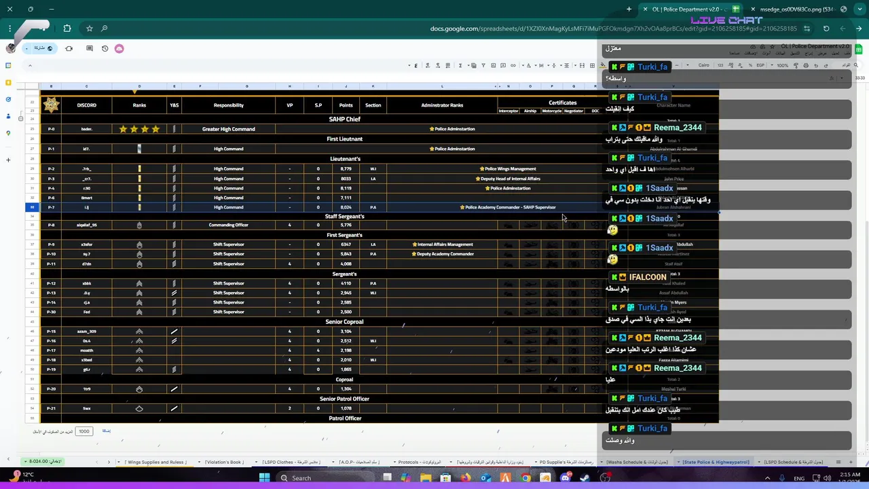Click the Insert comment toolbar icon
Viewport: 869px width, 489px height.
[x=503, y=65]
